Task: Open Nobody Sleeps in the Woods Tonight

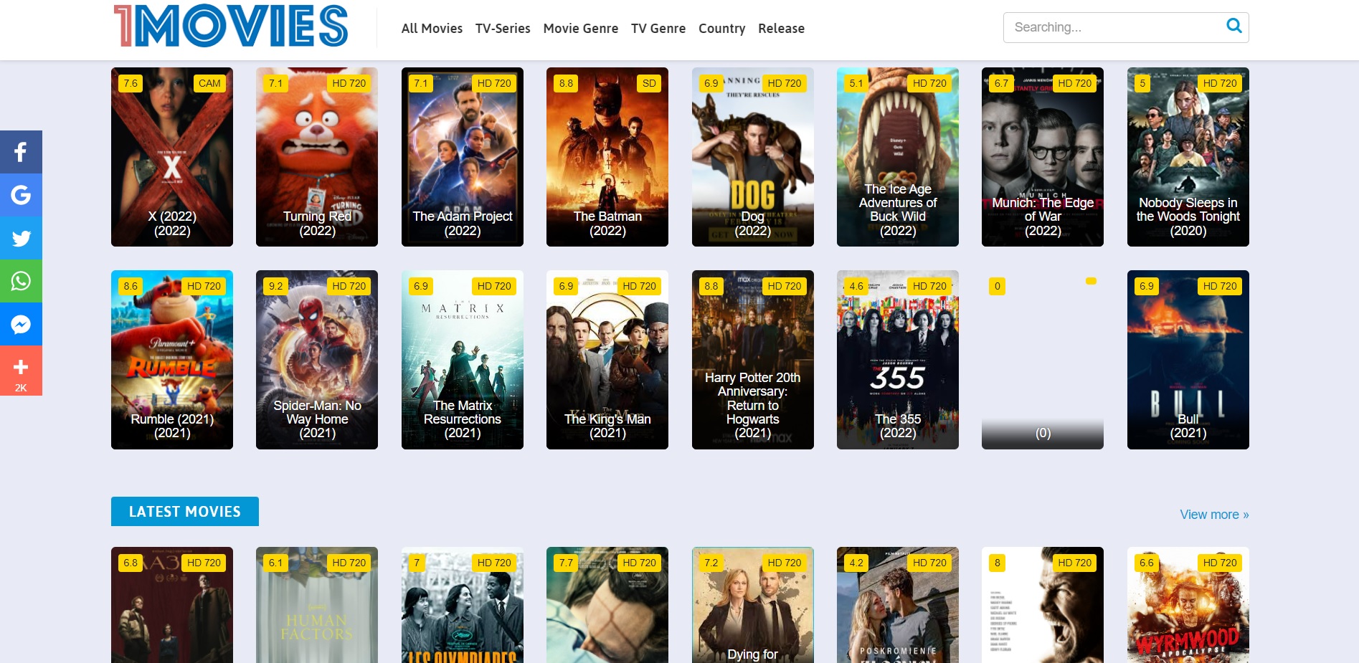Action: 1188,157
